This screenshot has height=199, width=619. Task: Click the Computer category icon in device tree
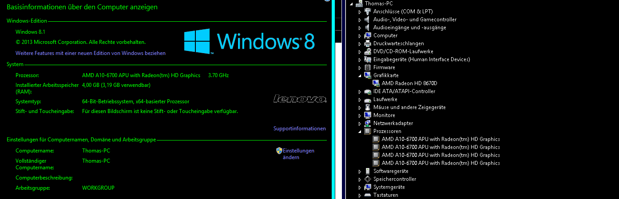[x=367, y=35]
